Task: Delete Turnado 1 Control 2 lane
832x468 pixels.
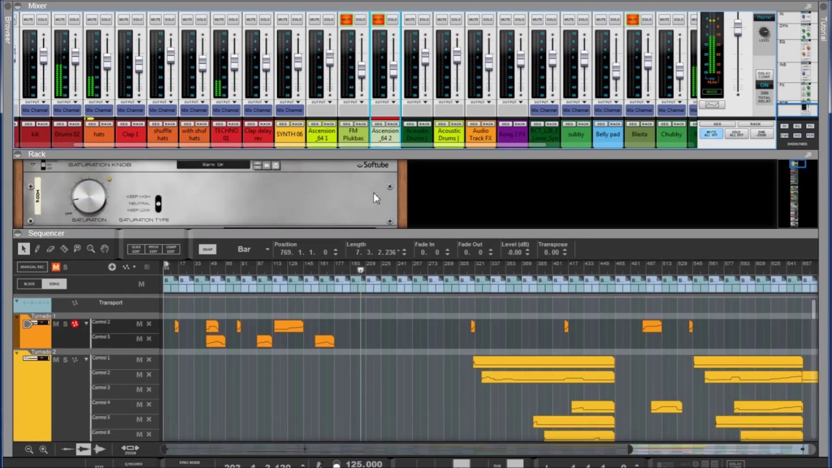Action: coord(149,324)
